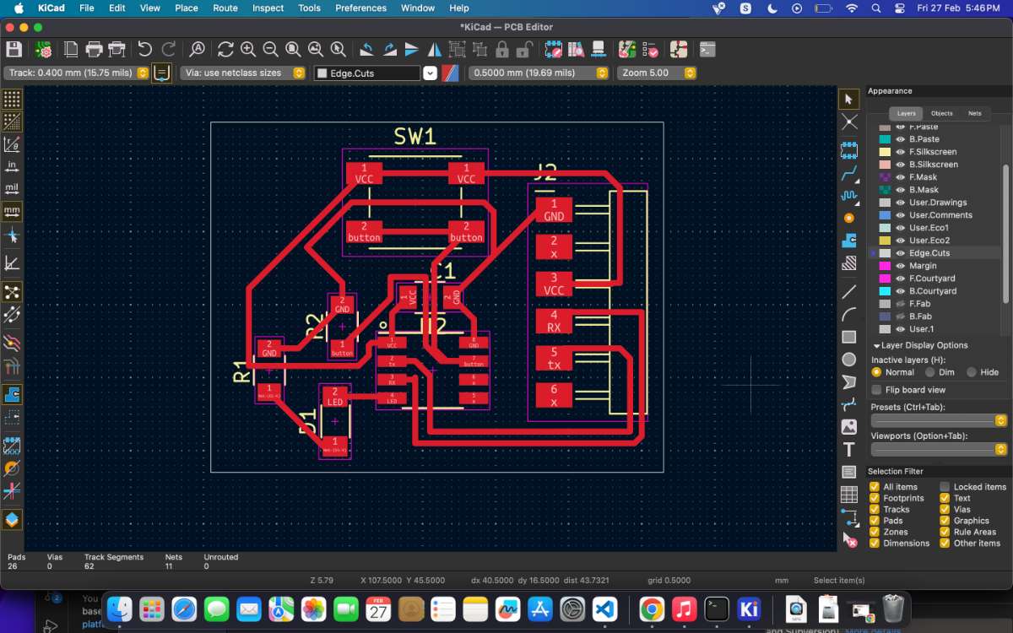This screenshot has width=1013, height=633.
Task: Switch to the Nets tab
Action: pos(975,113)
